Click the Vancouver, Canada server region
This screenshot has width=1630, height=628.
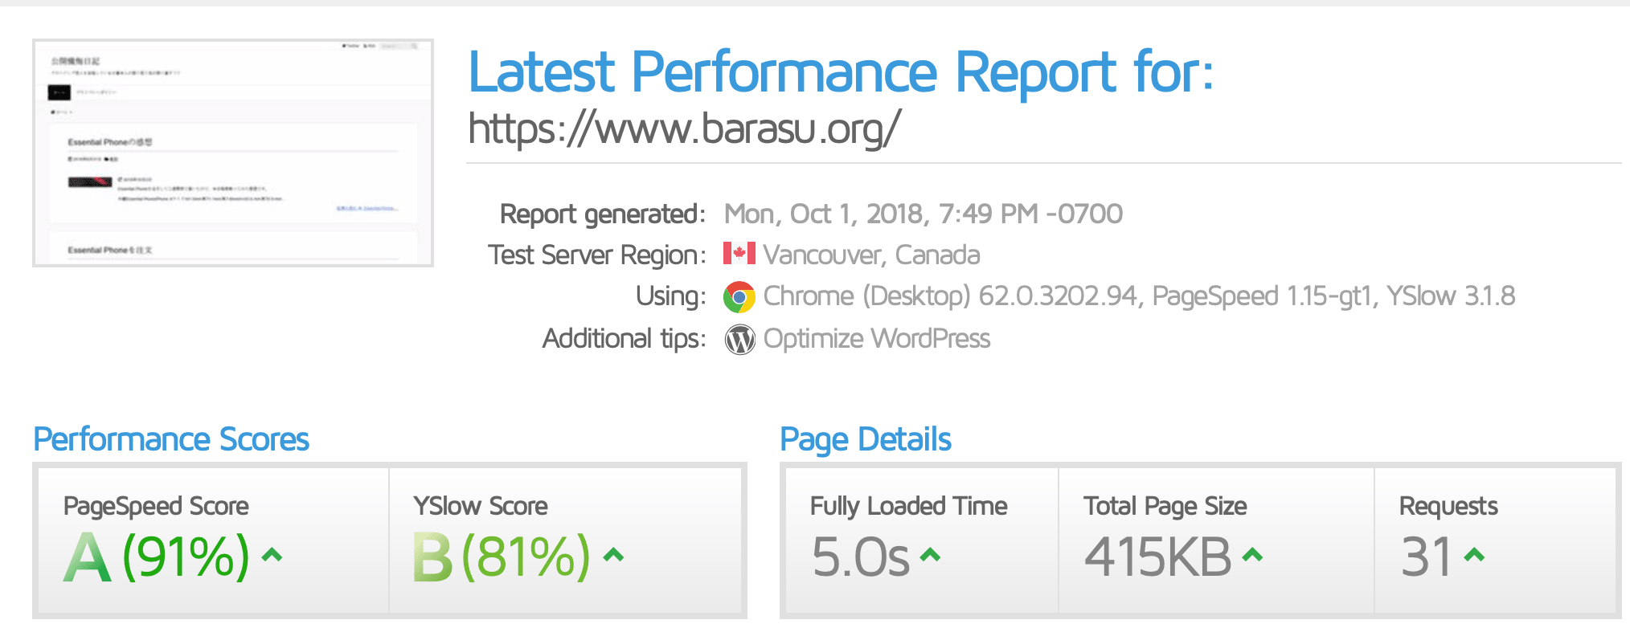(x=871, y=255)
